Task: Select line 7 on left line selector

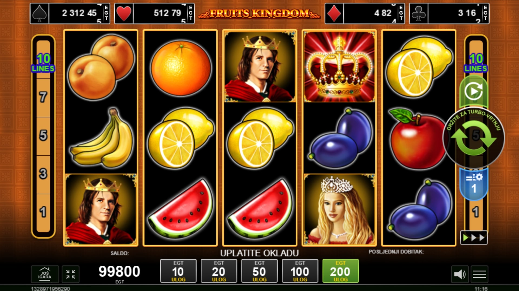Action: click(x=43, y=98)
